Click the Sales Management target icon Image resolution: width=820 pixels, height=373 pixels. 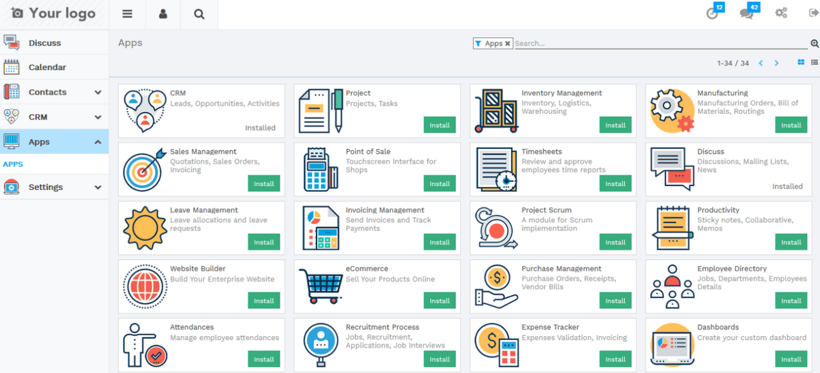[145, 170]
